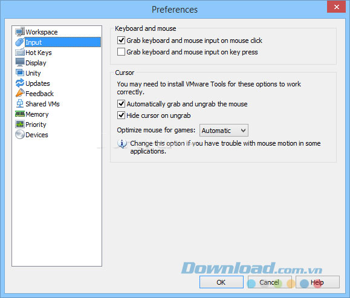Image resolution: width=350 pixels, height=298 pixels.
Task: Click the Workspace monitor icon in sidebar
Action: (x=20, y=31)
